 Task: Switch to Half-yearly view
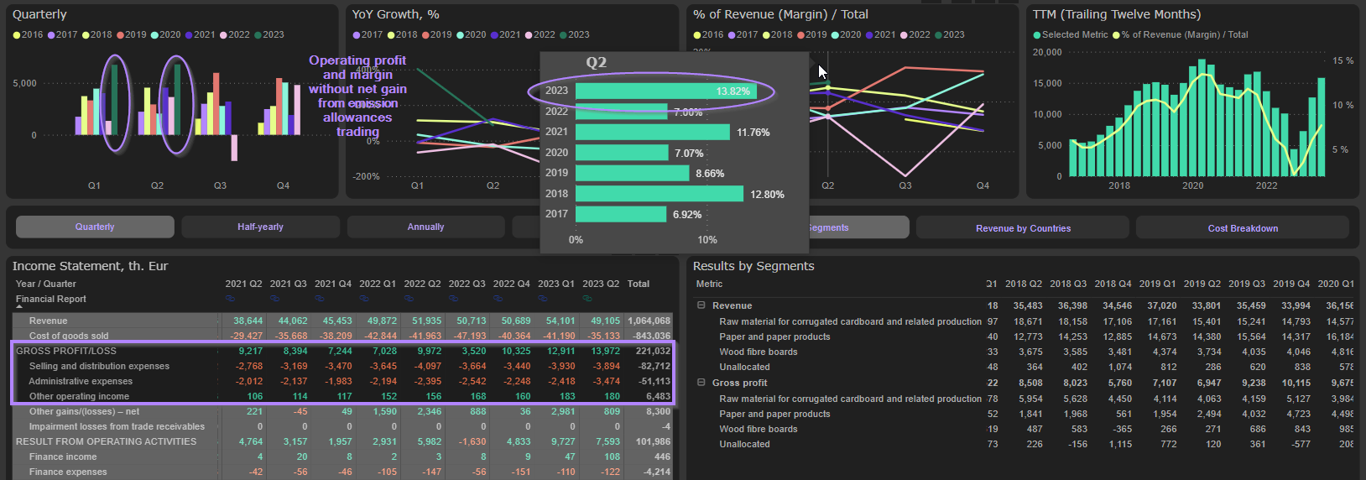pyautogui.click(x=260, y=227)
